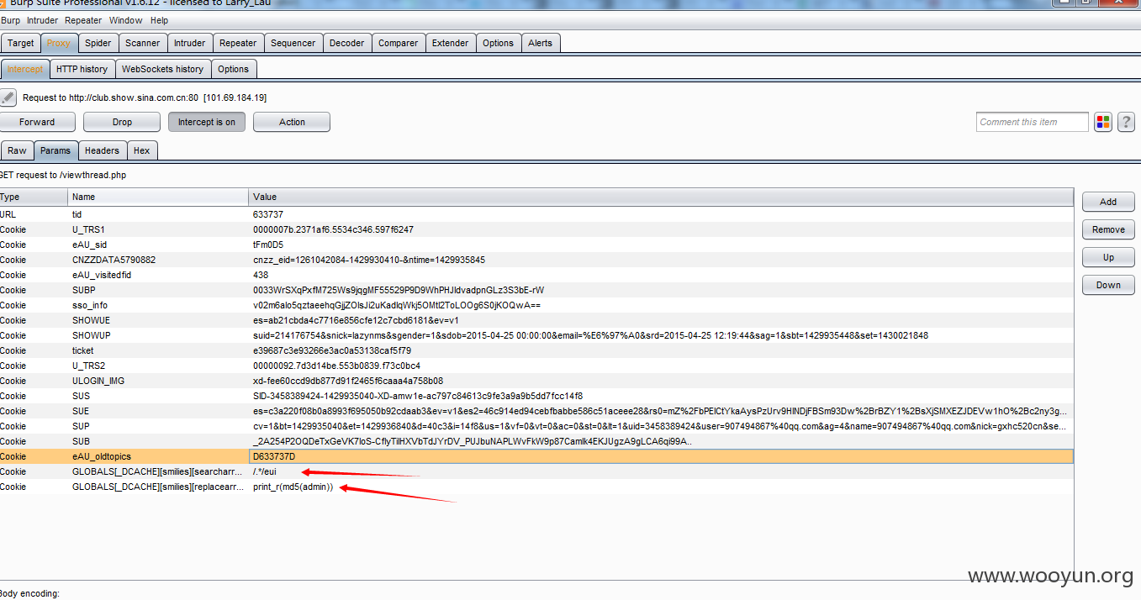
Task: Open the Proxy Options sub-tab
Action: point(233,69)
